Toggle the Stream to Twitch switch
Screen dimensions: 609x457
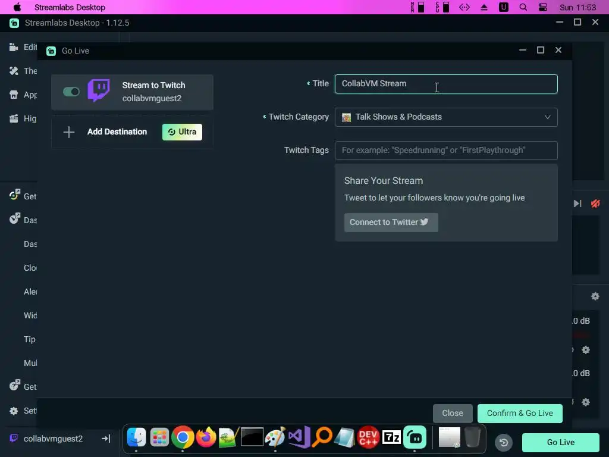coord(71,92)
